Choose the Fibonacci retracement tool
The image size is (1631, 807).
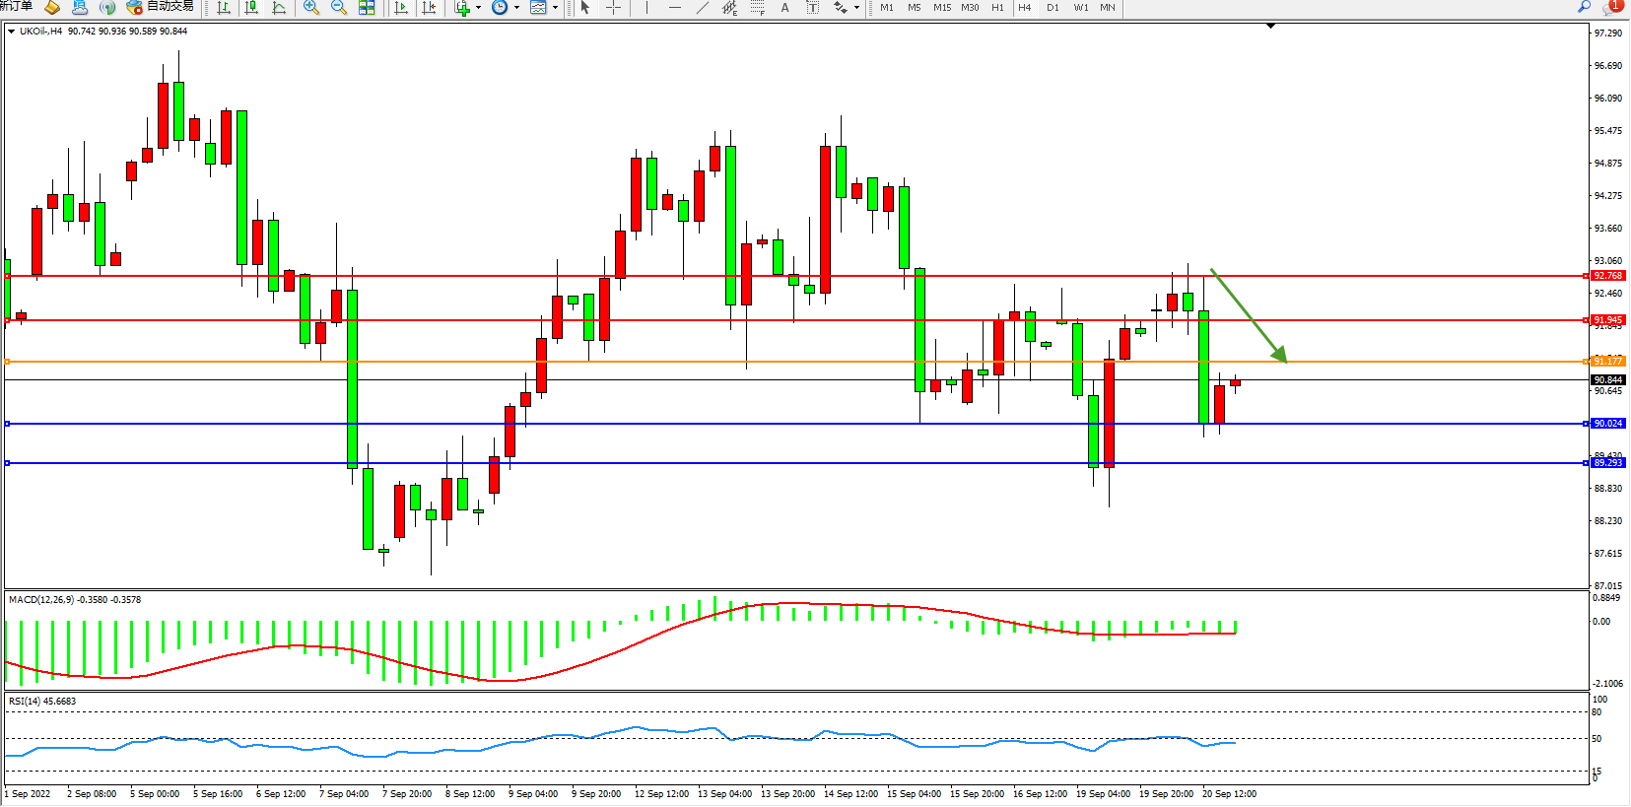(757, 8)
